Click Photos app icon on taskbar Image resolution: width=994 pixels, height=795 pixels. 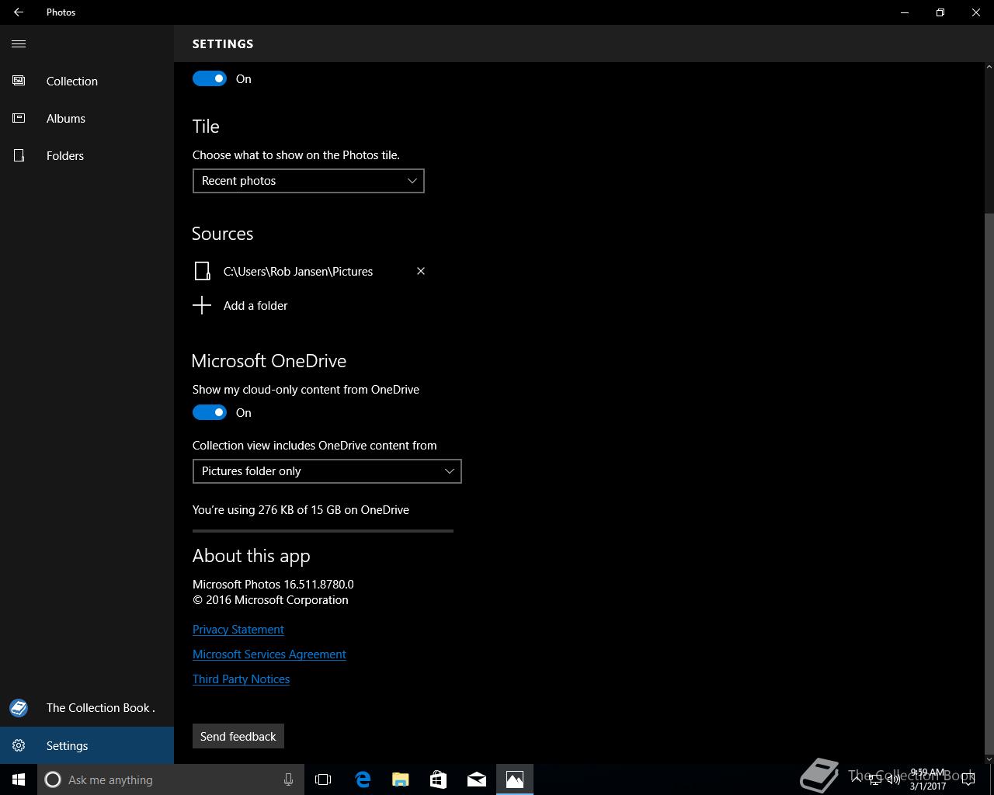515,779
